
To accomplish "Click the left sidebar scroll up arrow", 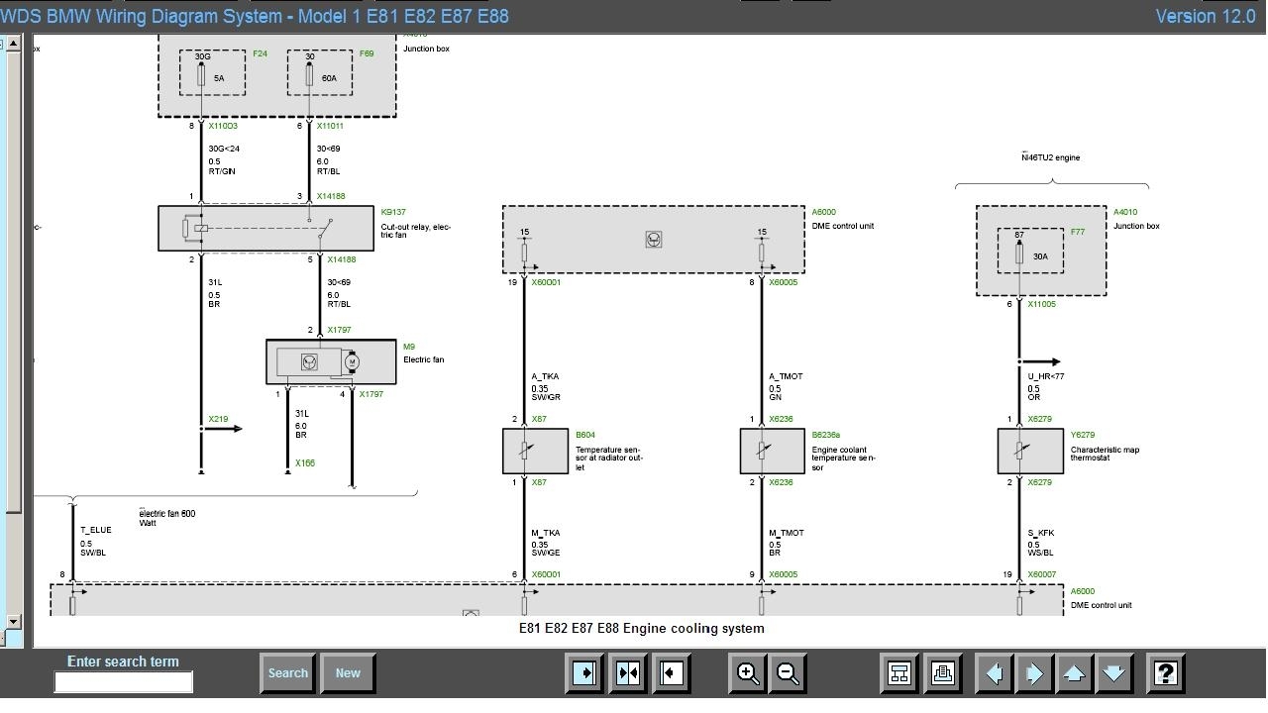I will click(13, 44).
